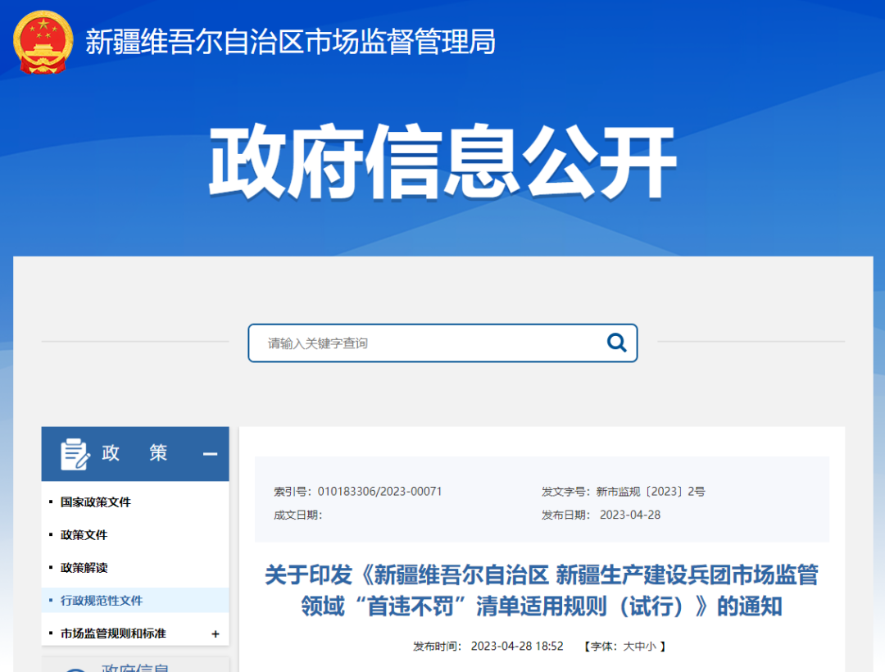Click the magnifier search icon
885x672 pixels.
616,343
